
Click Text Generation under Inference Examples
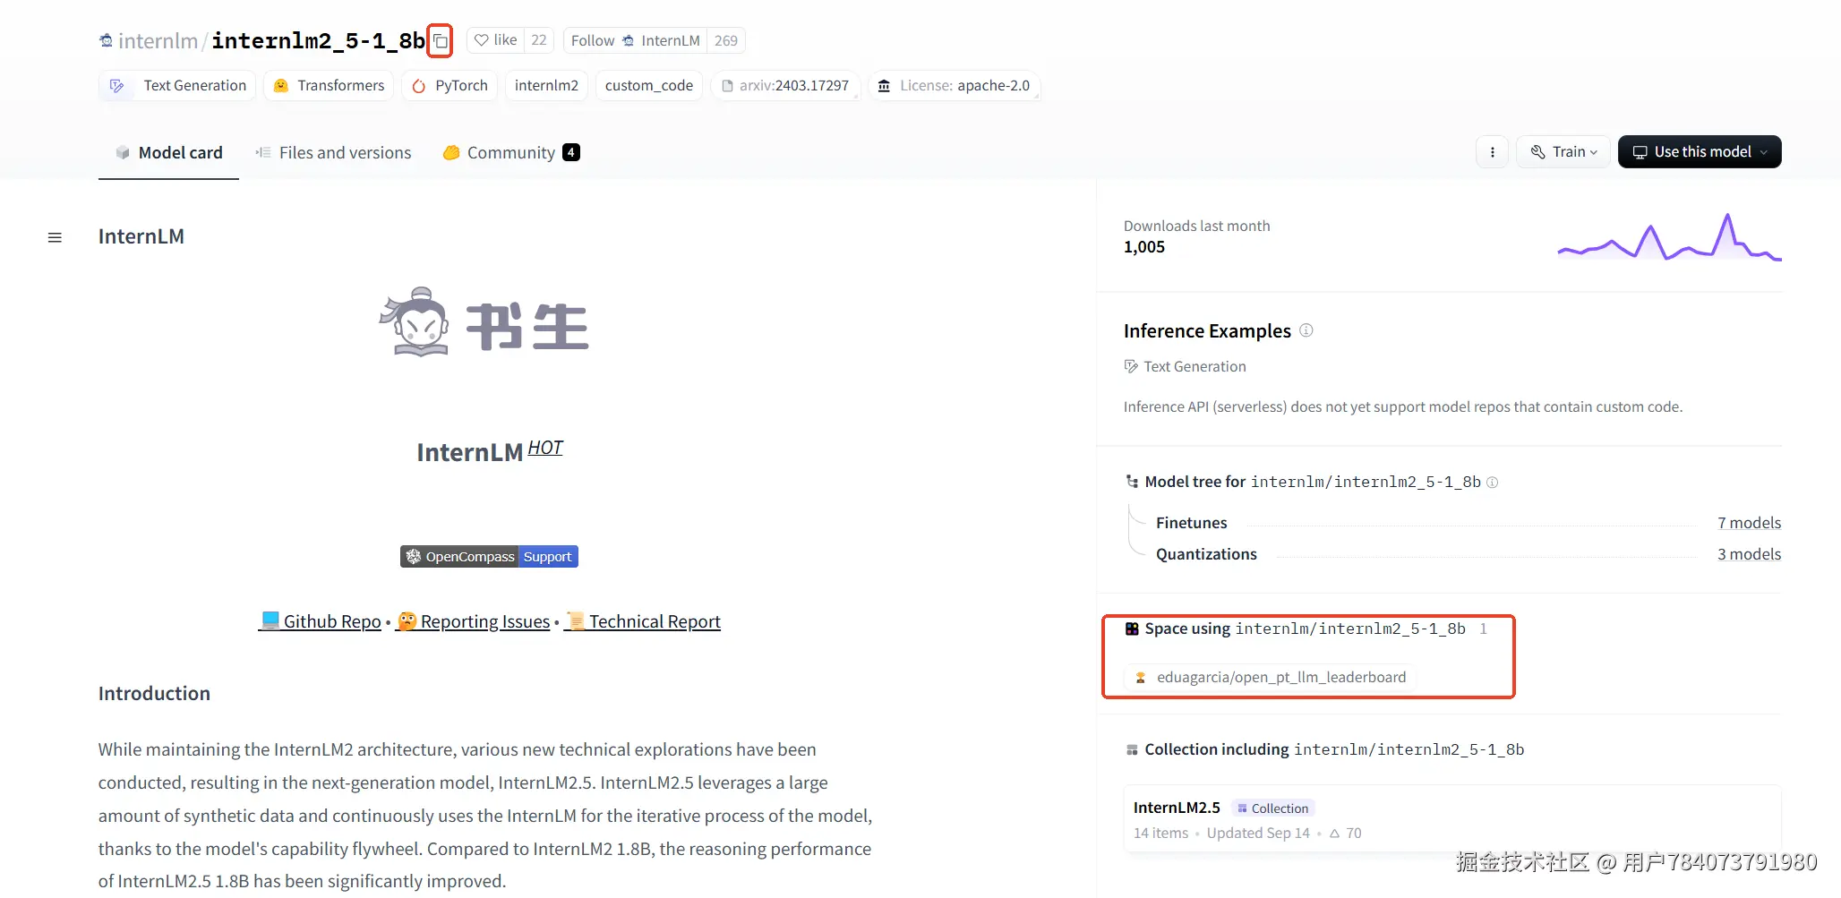(1185, 366)
